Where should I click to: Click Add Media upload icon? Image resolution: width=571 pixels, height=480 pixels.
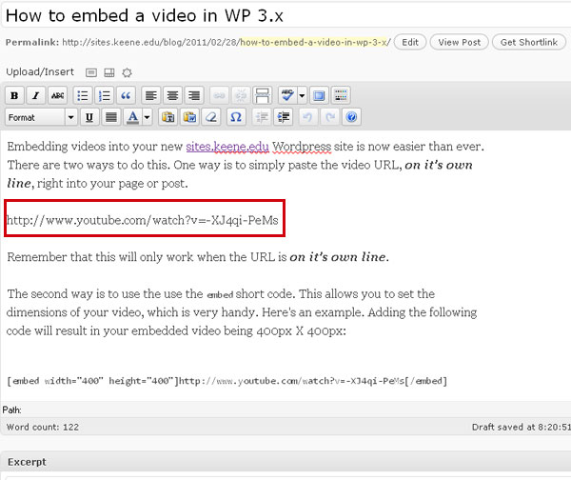(127, 73)
